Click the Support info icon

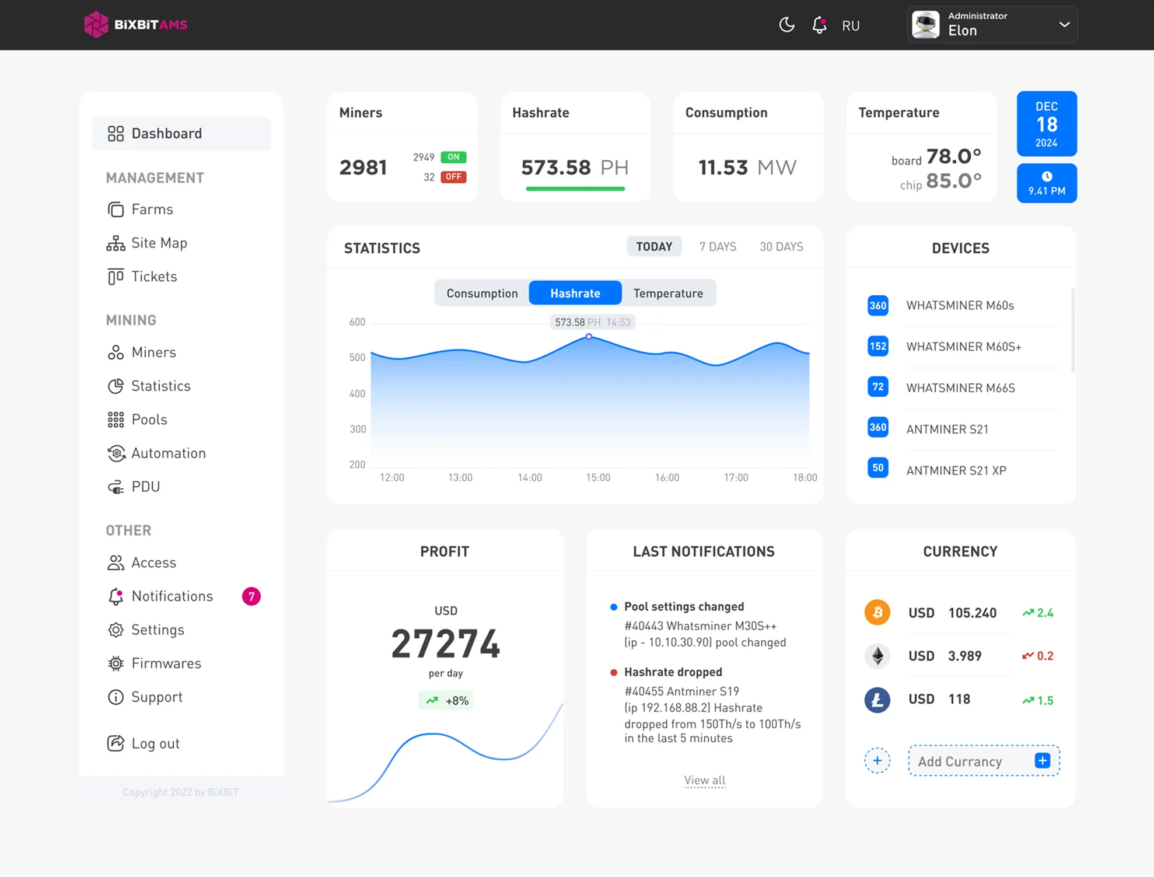[x=116, y=697]
